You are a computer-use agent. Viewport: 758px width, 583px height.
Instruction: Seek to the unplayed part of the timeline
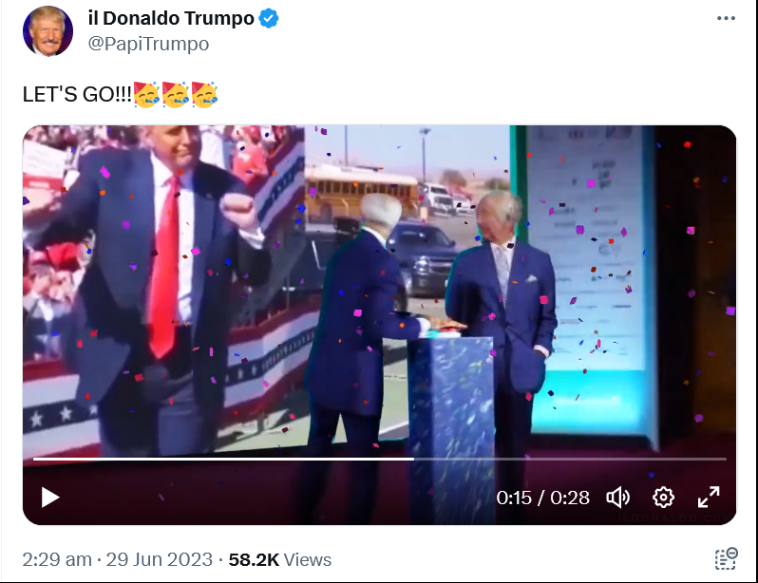(x=570, y=459)
